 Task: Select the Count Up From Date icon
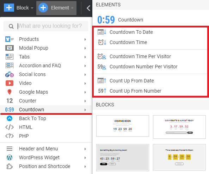[102, 81]
